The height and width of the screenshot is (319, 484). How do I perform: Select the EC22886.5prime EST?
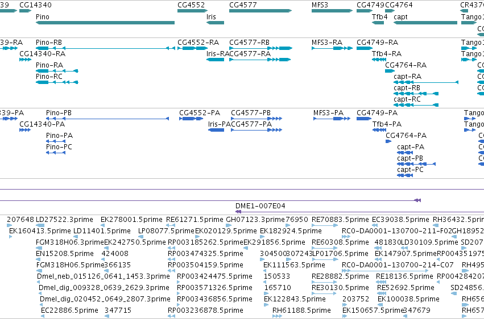point(43,317)
